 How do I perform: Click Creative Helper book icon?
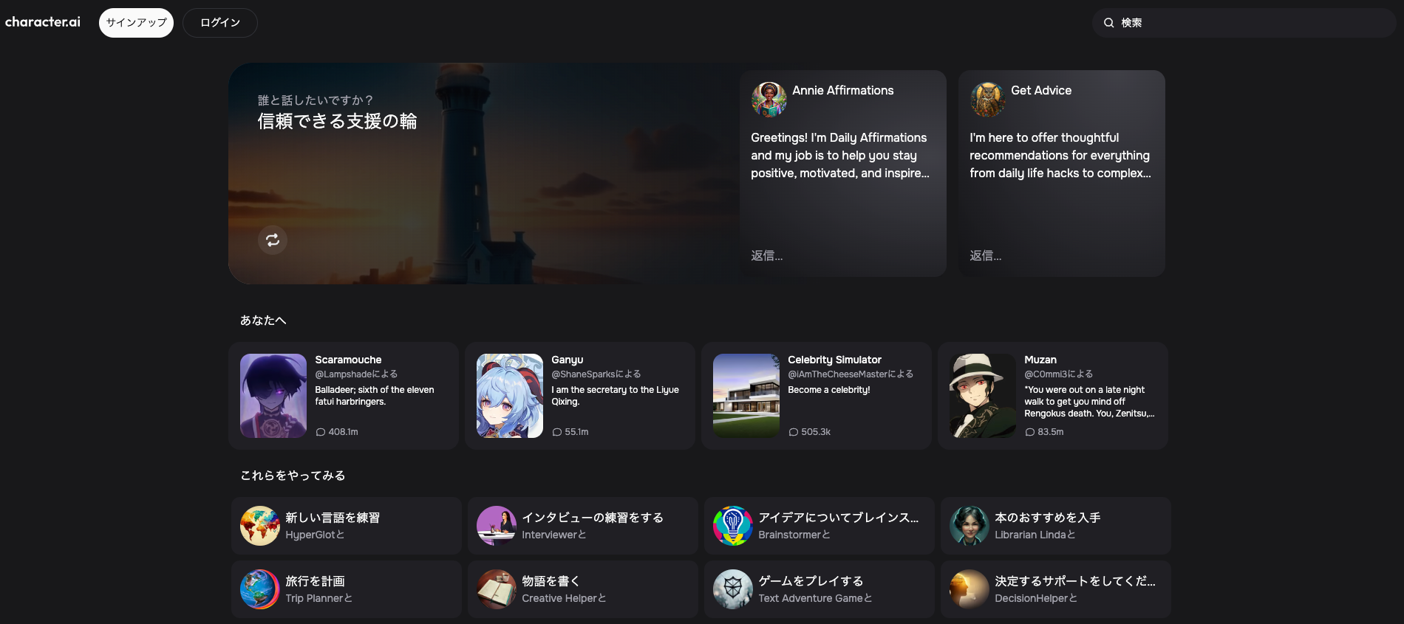coord(497,589)
